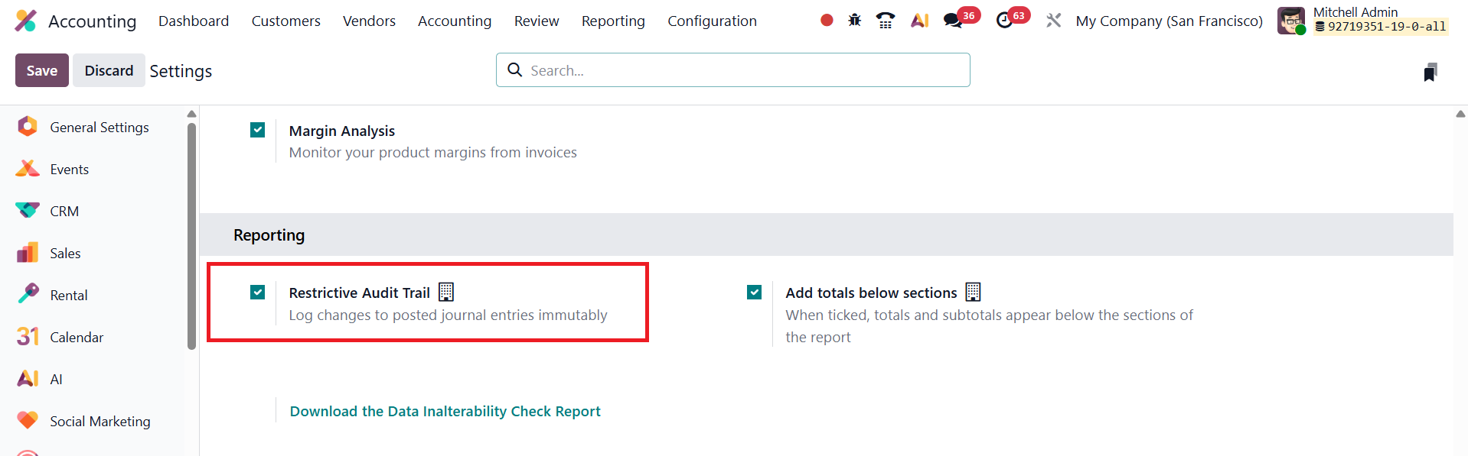This screenshot has width=1468, height=456.
Task: Open the Reporting menu
Action: pos(613,21)
